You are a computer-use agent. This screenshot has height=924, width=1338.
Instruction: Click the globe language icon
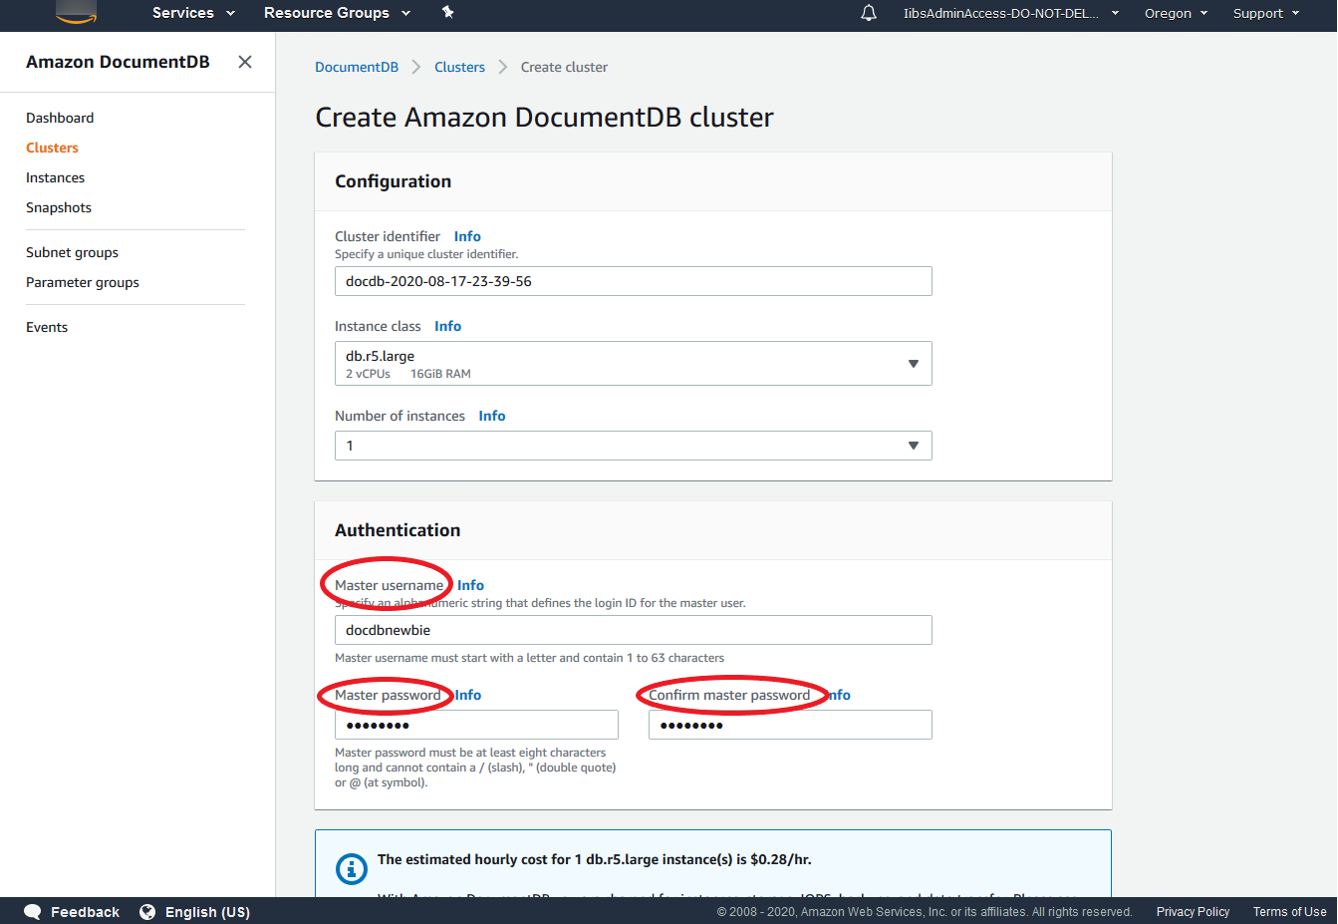tap(147, 911)
